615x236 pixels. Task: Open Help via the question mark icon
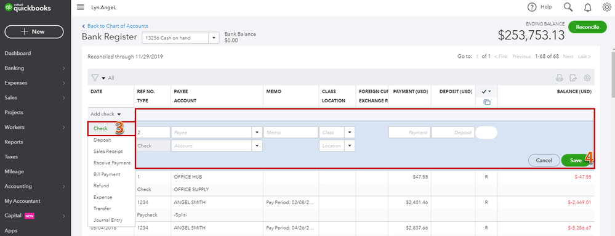(532, 7)
